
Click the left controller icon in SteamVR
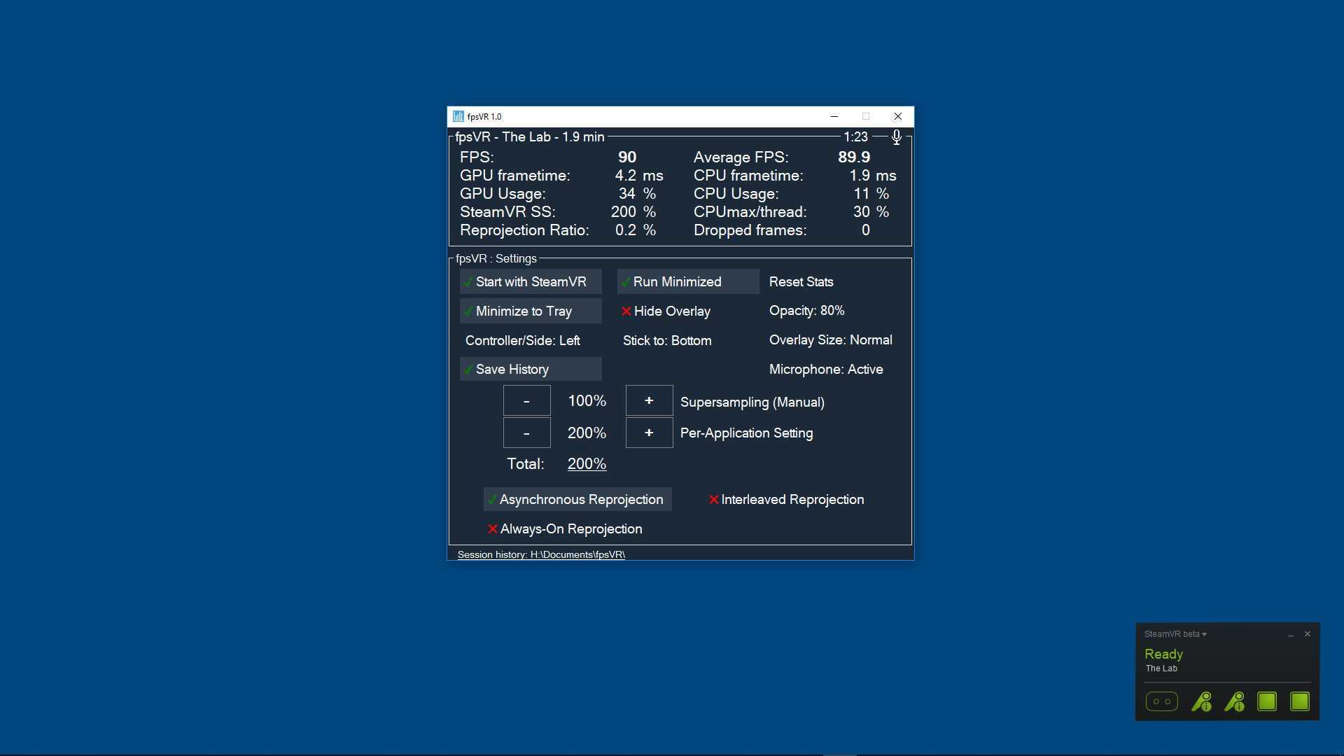tap(1201, 701)
